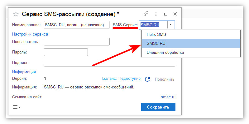Viewport: 249px width, 124px height.
Task: Open the three-dot more options menu
Action: 156,14
